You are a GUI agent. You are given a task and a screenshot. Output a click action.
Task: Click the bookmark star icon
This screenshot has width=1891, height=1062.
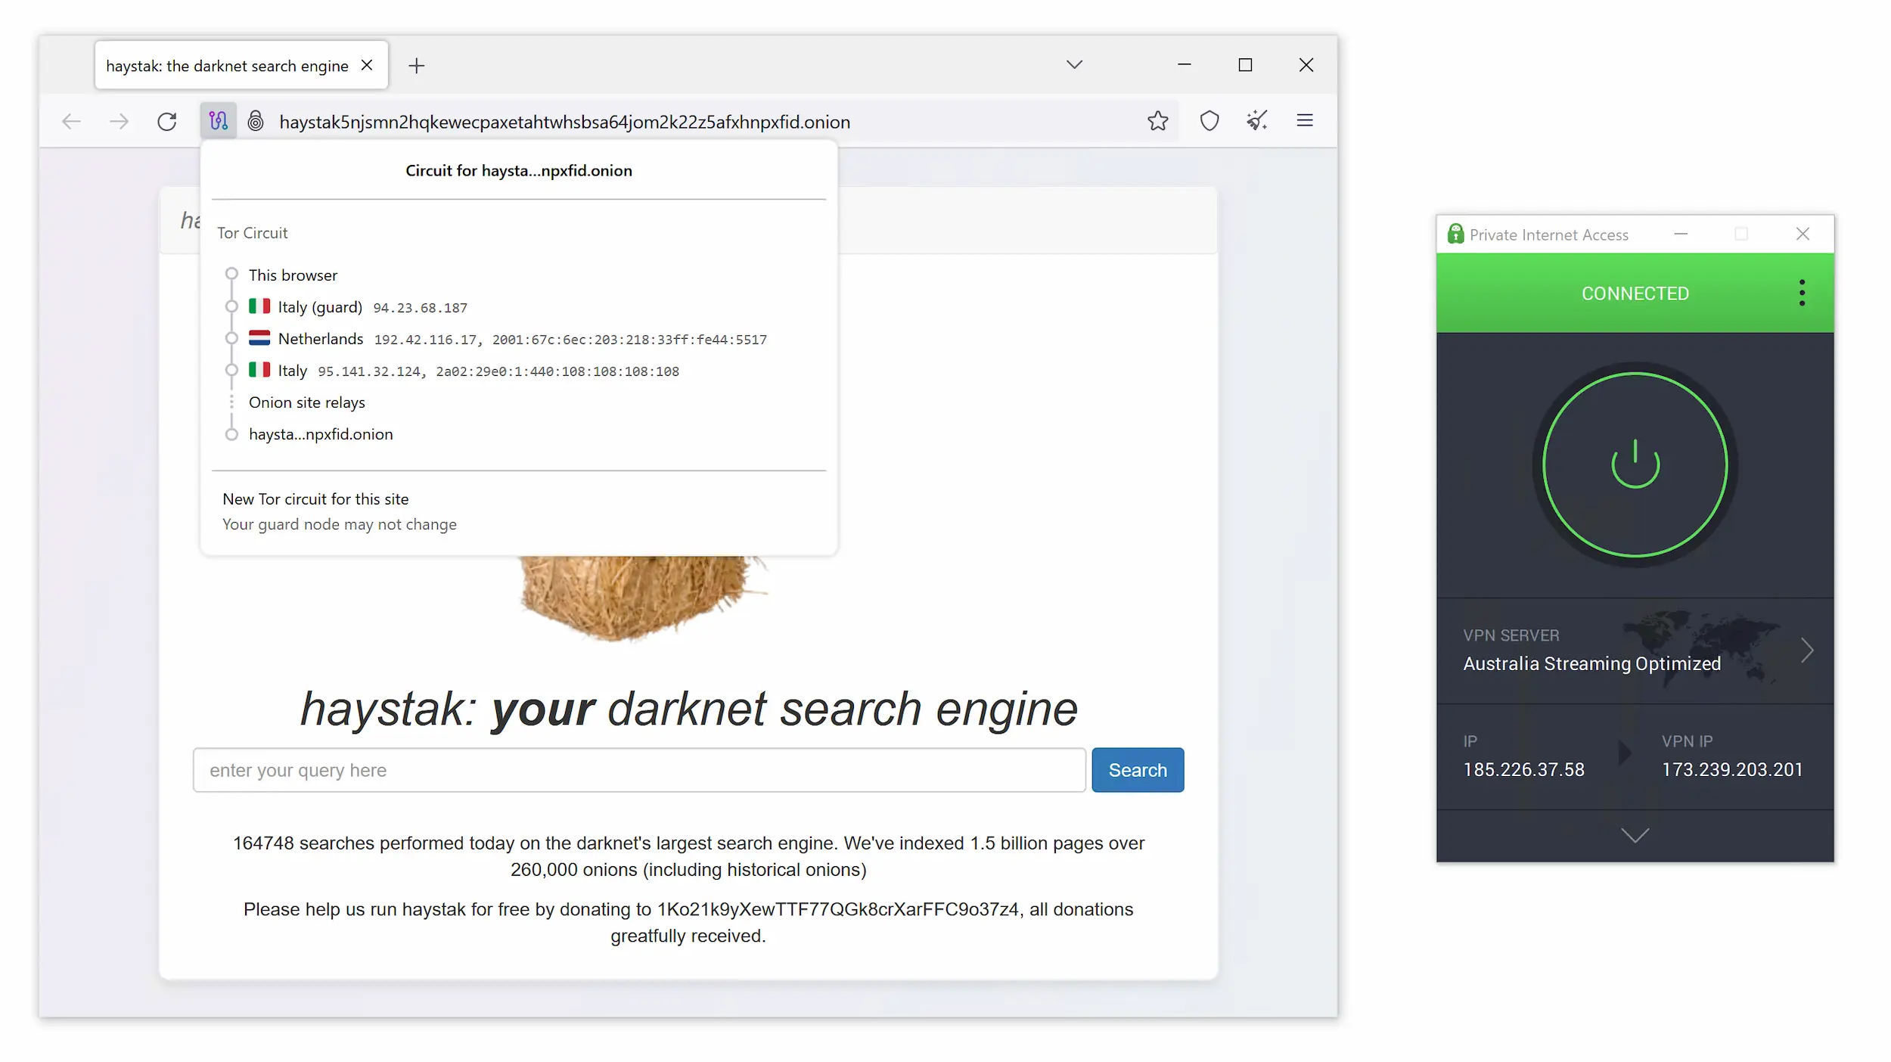click(1156, 121)
